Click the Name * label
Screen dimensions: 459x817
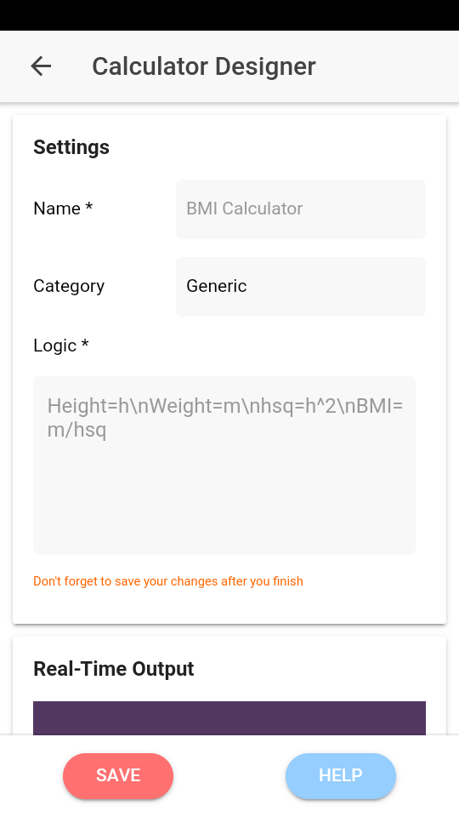pyautogui.click(x=63, y=209)
